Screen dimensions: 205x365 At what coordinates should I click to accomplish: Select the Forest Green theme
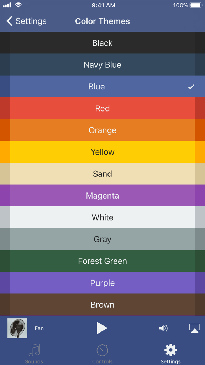point(102,261)
